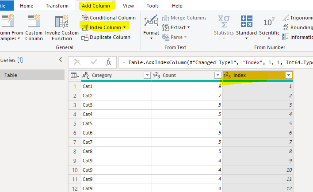Click the Extract icon
This screenshot has width=313, height=192.
click(165, 27)
